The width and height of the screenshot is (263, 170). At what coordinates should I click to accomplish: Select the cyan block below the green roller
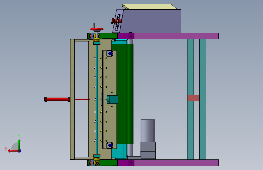click(x=119, y=151)
